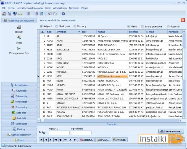This screenshot has width=187, height=149.
Task: Expand the Uczestnicy postępowania sidebar section
Action: point(19,20)
